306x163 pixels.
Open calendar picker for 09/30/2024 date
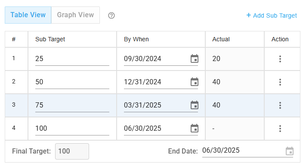point(195,58)
